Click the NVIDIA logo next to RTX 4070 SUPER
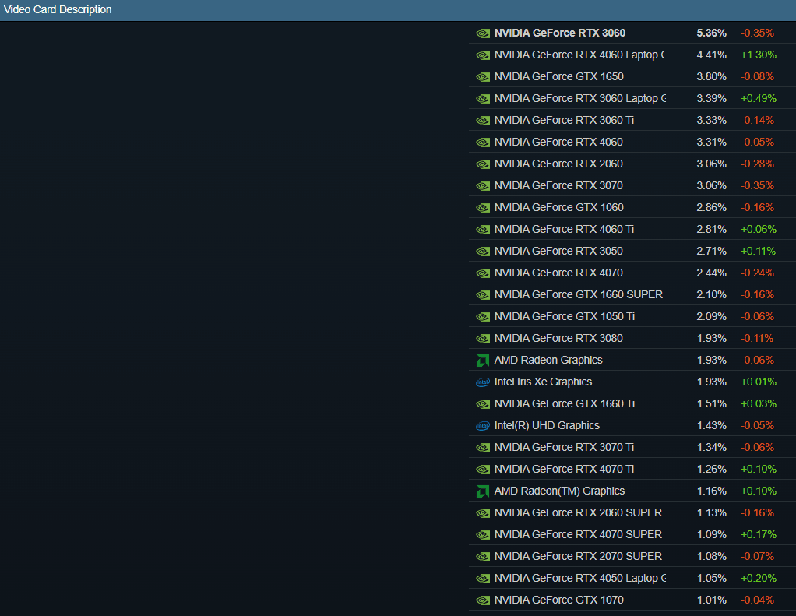 tap(483, 535)
